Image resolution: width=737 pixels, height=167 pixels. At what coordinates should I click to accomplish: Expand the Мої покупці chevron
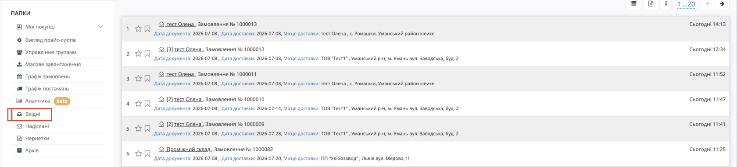coord(100,27)
